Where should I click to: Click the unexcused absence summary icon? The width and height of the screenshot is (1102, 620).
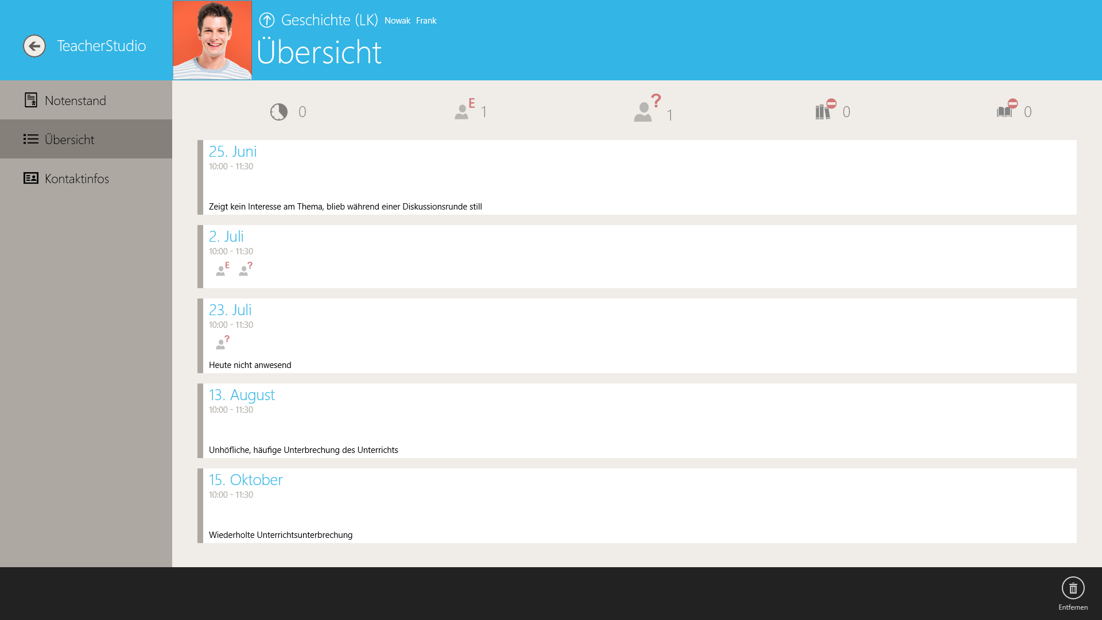click(x=647, y=108)
